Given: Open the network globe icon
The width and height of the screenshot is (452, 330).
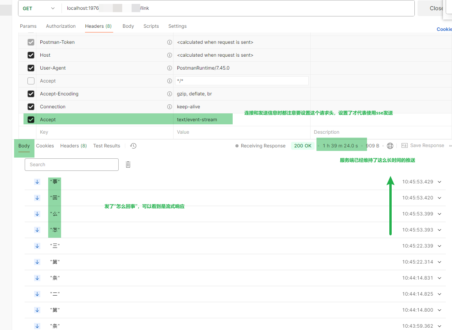Looking at the screenshot, I should [x=390, y=146].
